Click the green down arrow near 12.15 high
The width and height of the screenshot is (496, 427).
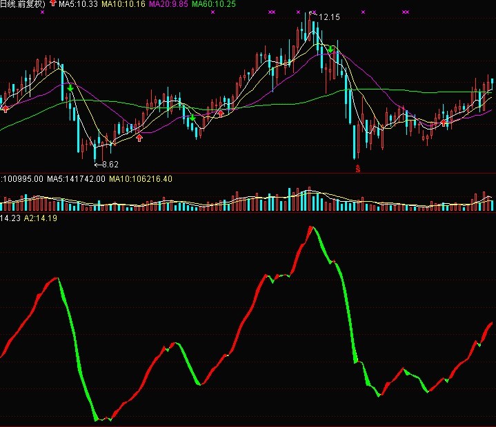[332, 50]
